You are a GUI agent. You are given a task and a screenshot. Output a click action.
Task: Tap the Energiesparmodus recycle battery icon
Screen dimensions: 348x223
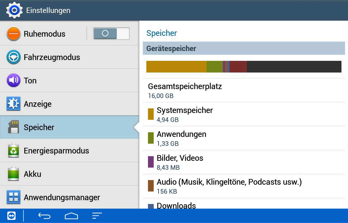tap(13, 151)
